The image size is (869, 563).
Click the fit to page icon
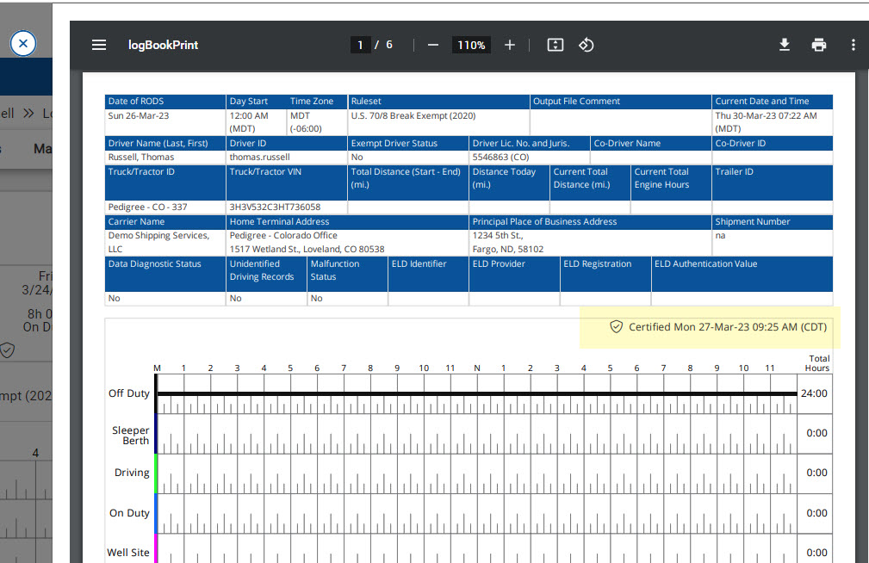point(556,45)
